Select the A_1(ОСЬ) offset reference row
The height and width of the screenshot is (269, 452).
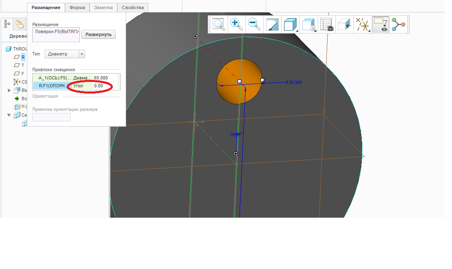pos(55,78)
